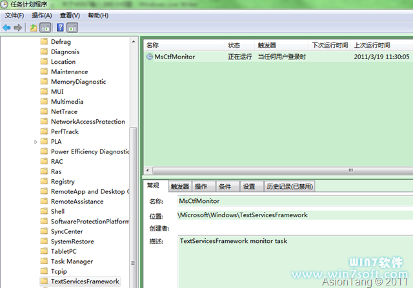Screen dimensions: 413x288
Task: Select the NetTrace tree folder
Action: click(65, 111)
